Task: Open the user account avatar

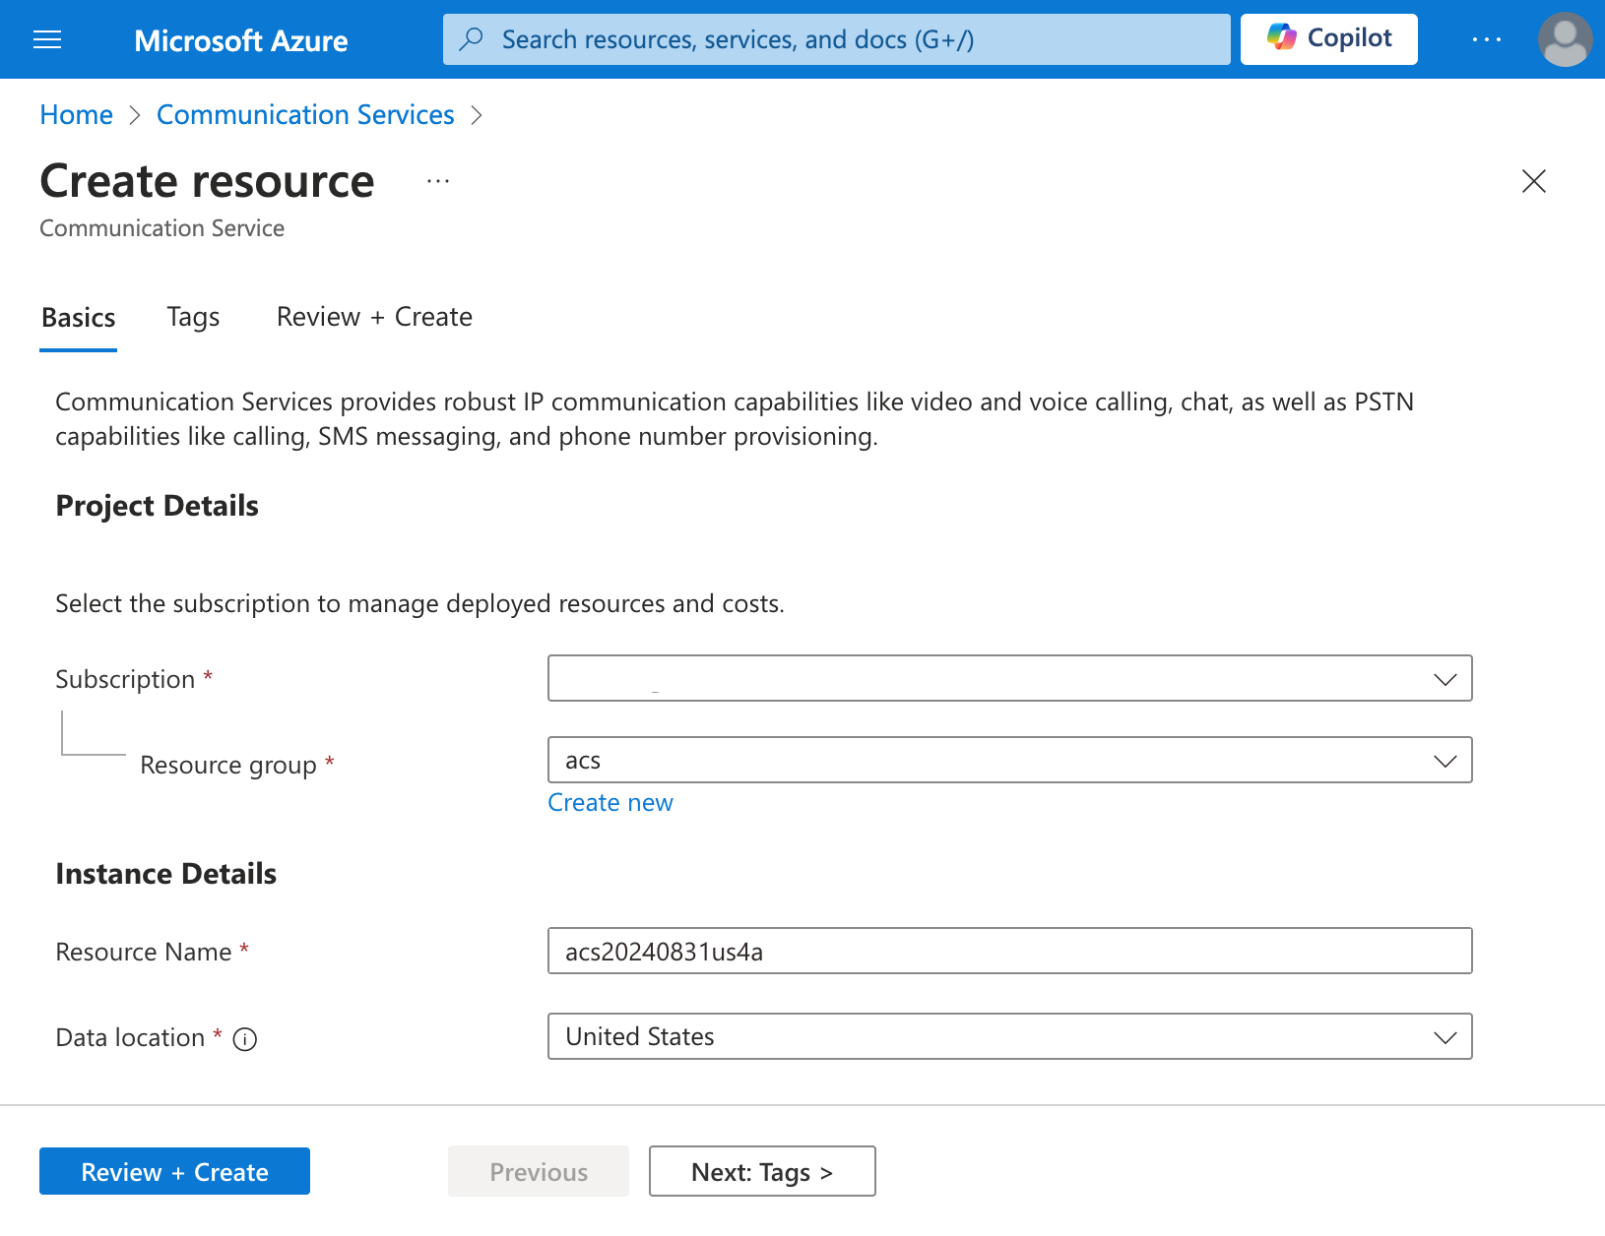Action: tap(1565, 39)
